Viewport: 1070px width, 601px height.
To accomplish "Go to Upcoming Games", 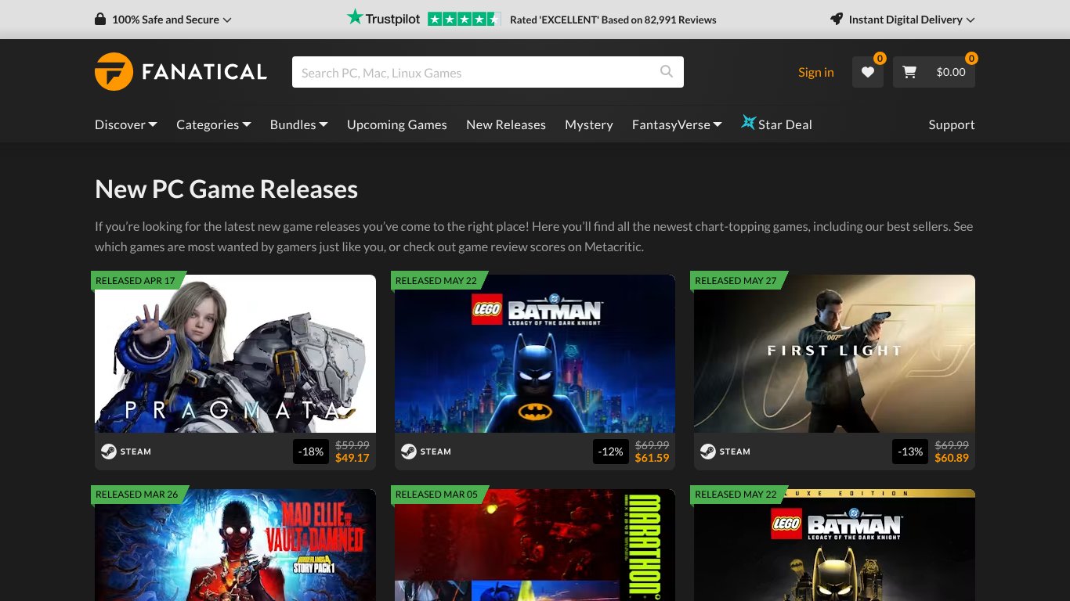I will (x=397, y=124).
